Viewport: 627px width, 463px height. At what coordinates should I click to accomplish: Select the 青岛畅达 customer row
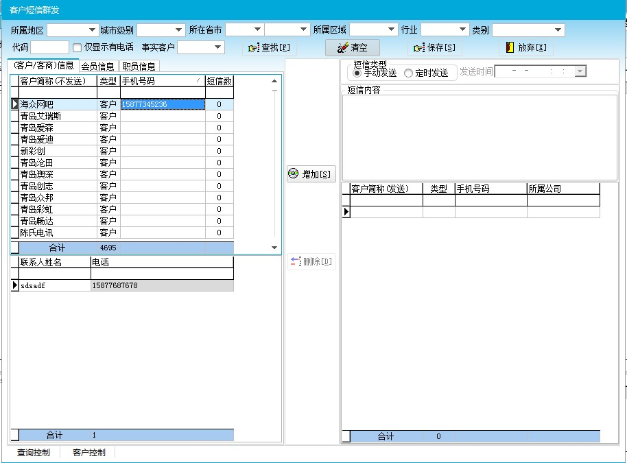point(122,221)
